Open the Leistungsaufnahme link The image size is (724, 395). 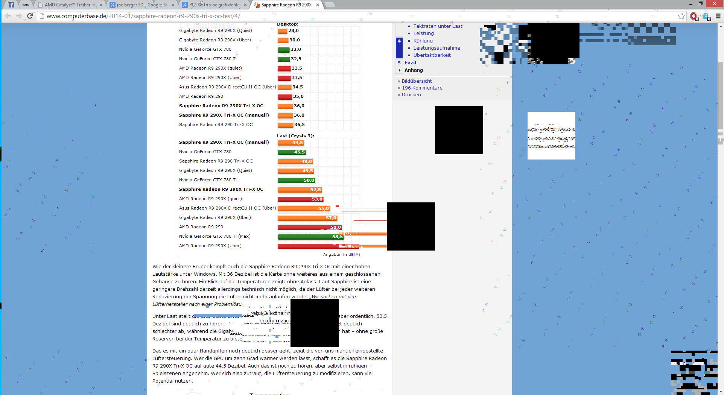coord(437,48)
